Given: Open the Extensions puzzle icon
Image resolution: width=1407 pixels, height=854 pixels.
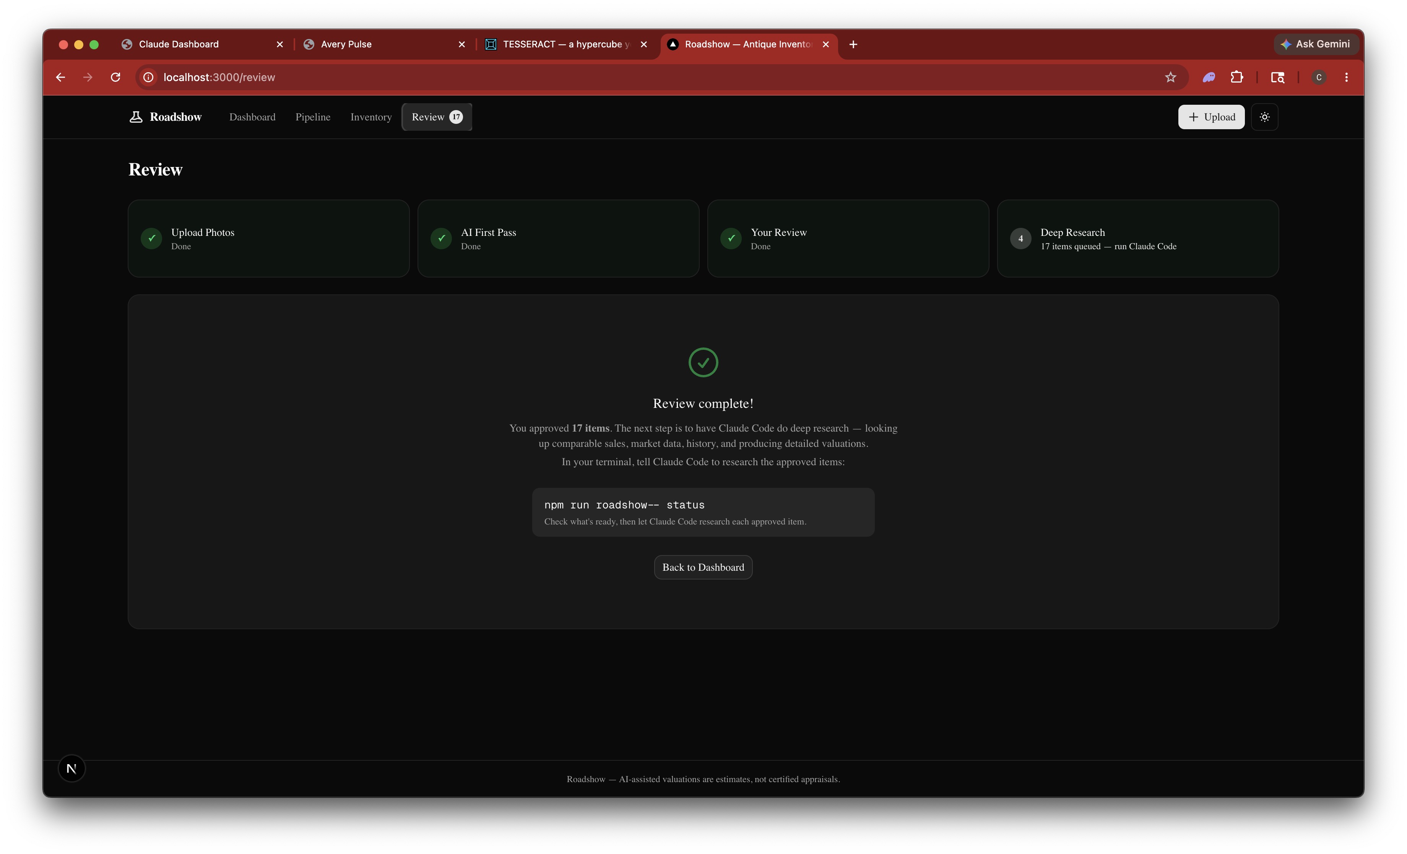Looking at the screenshot, I should [1236, 77].
